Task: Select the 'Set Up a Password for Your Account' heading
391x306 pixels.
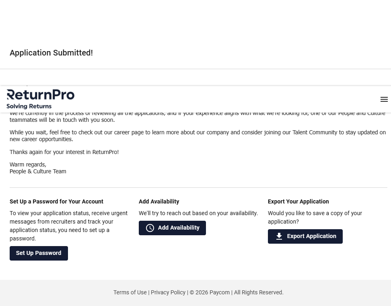Action: (56, 201)
